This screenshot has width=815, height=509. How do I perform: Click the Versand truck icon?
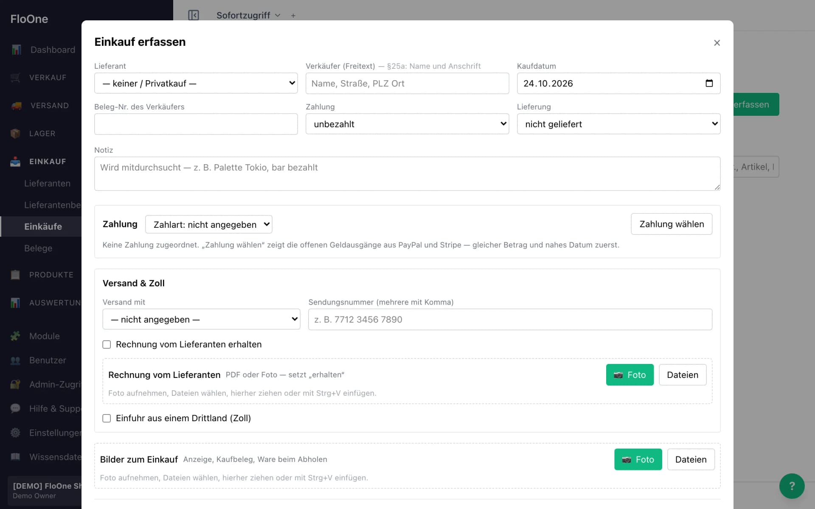[16, 106]
